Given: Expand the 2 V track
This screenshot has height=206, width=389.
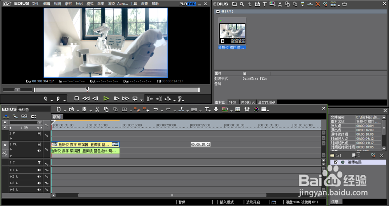Looking at the screenshot, I should (11, 138).
